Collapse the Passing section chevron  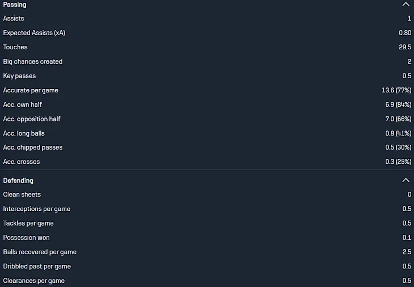pyautogui.click(x=405, y=5)
